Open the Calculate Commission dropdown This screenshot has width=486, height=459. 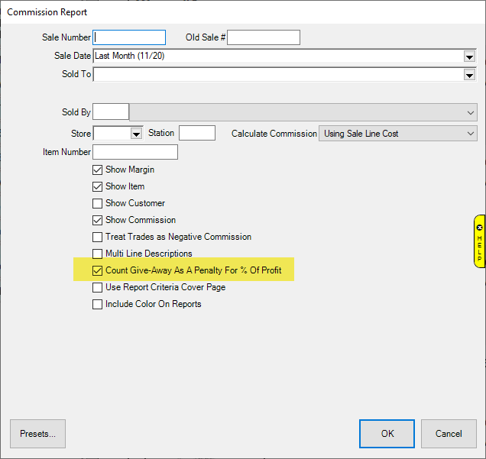pyautogui.click(x=470, y=134)
